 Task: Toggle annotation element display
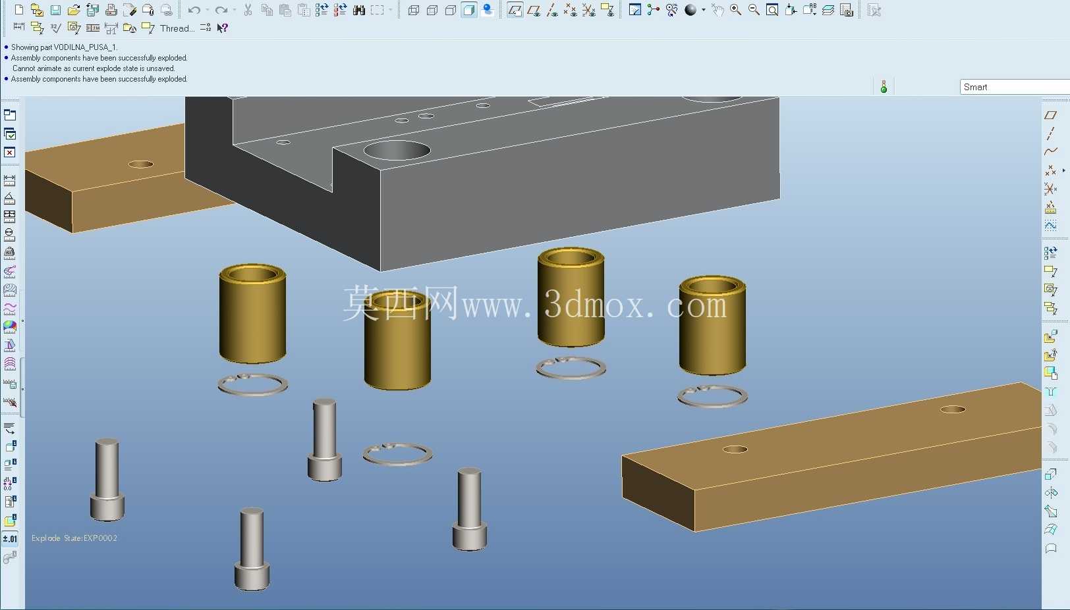point(607,10)
